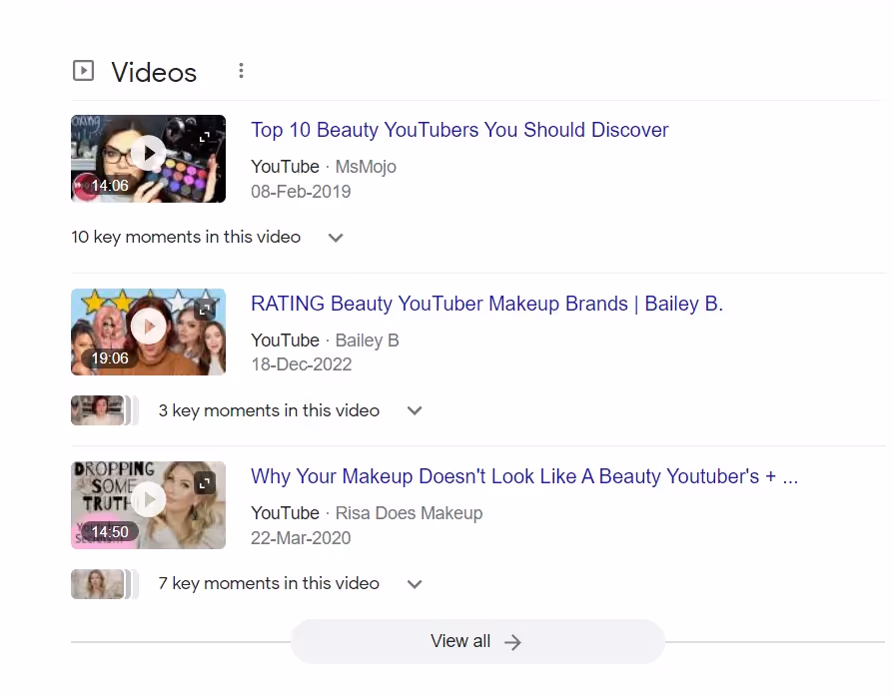
Task: Click the 18-Dec-2022 date text
Action: click(302, 364)
